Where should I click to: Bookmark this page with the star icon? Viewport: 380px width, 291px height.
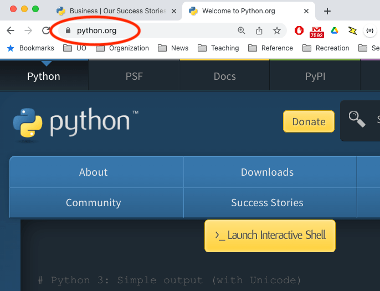coord(277,30)
